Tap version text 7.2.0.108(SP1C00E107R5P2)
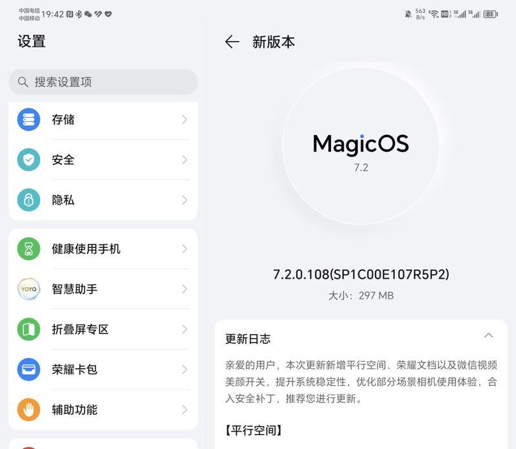The width and height of the screenshot is (516, 449). [x=361, y=274]
